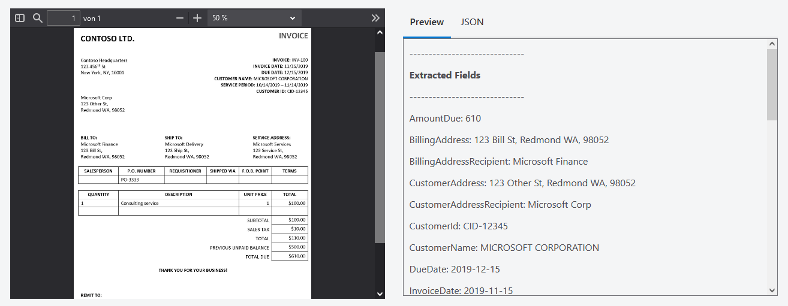Click the '$10.00' sales tax value
Screen dimensions: 788x306
click(x=298, y=229)
